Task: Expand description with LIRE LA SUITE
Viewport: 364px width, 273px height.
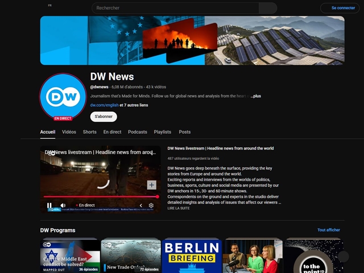Action: [x=179, y=209]
